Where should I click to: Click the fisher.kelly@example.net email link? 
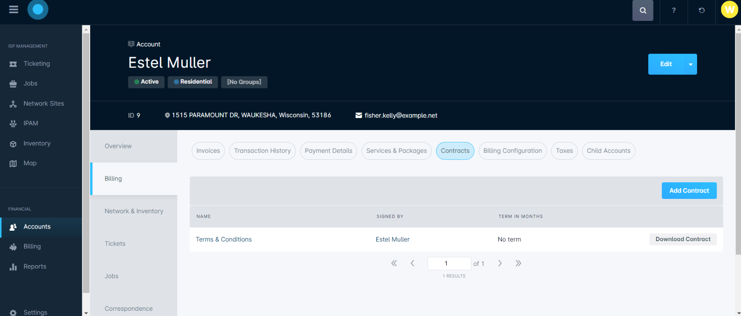(401, 115)
